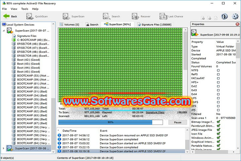Toggle the JPEG Image File checkmark
Image resolution: width=241 pixels, height=161 pixels.
[218, 130]
